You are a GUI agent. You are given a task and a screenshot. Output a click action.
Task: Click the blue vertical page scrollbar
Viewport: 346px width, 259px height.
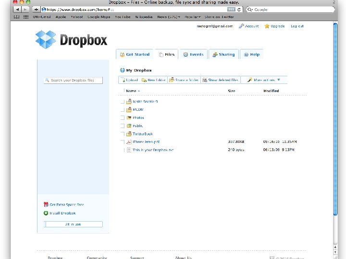335,119
